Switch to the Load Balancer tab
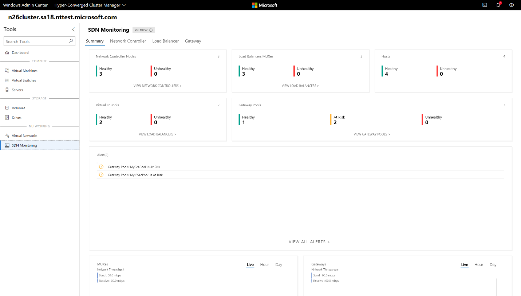 [165, 41]
